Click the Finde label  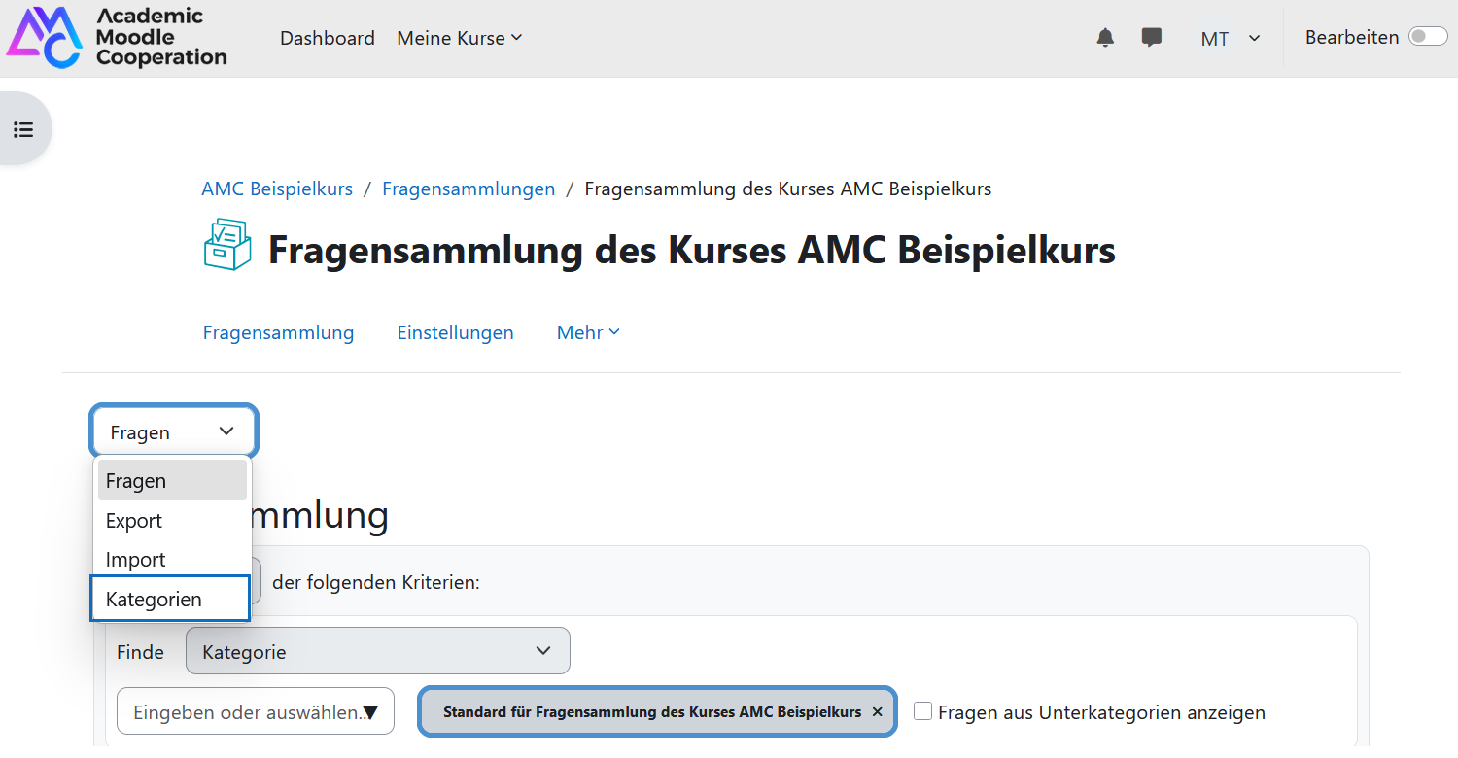(140, 652)
